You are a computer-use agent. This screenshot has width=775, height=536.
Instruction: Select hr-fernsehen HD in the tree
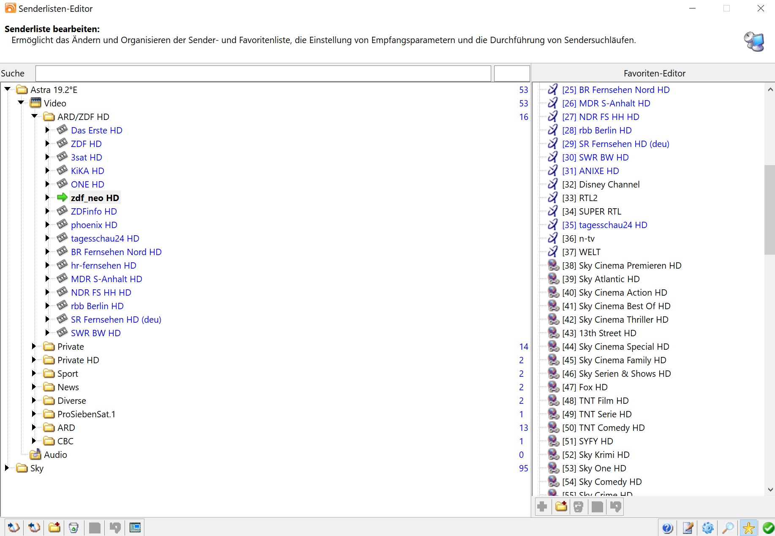pos(103,265)
